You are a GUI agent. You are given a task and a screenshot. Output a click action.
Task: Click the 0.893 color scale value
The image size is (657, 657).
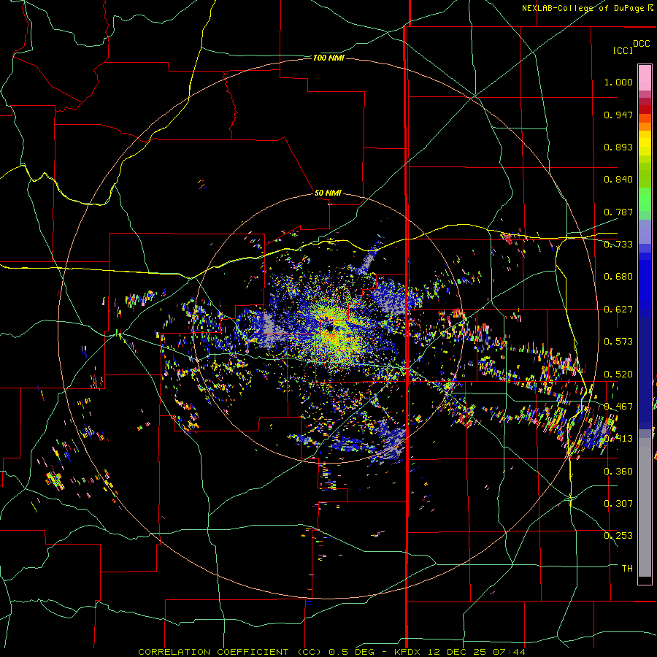click(618, 147)
